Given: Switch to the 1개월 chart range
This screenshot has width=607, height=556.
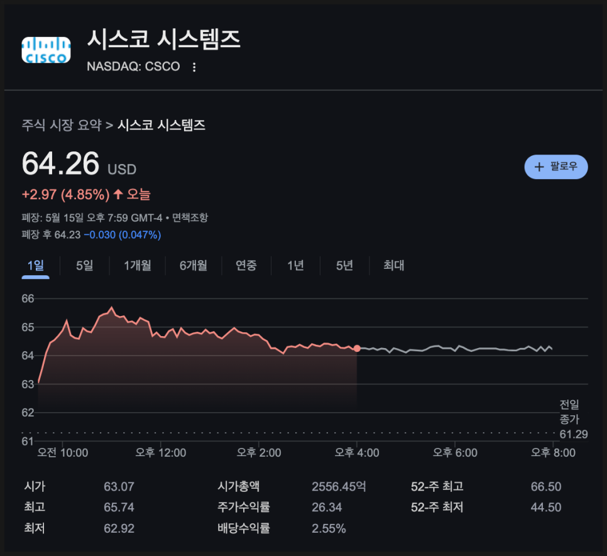Looking at the screenshot, I should tap(138, 265).
